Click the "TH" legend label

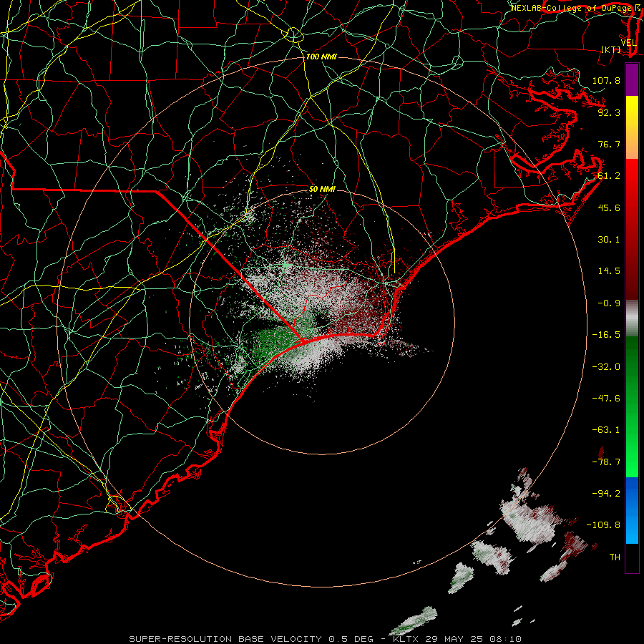pyautogui.click(x=615, y=557)
